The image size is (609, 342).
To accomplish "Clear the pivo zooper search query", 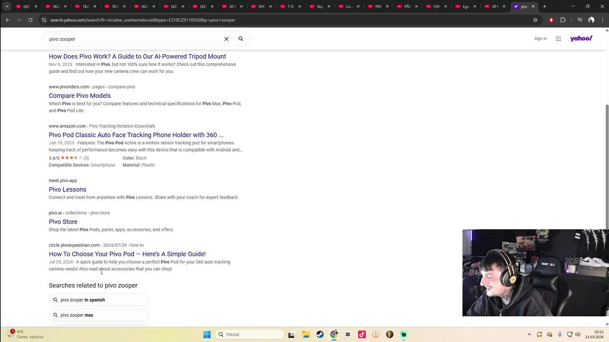I will 226,39.
